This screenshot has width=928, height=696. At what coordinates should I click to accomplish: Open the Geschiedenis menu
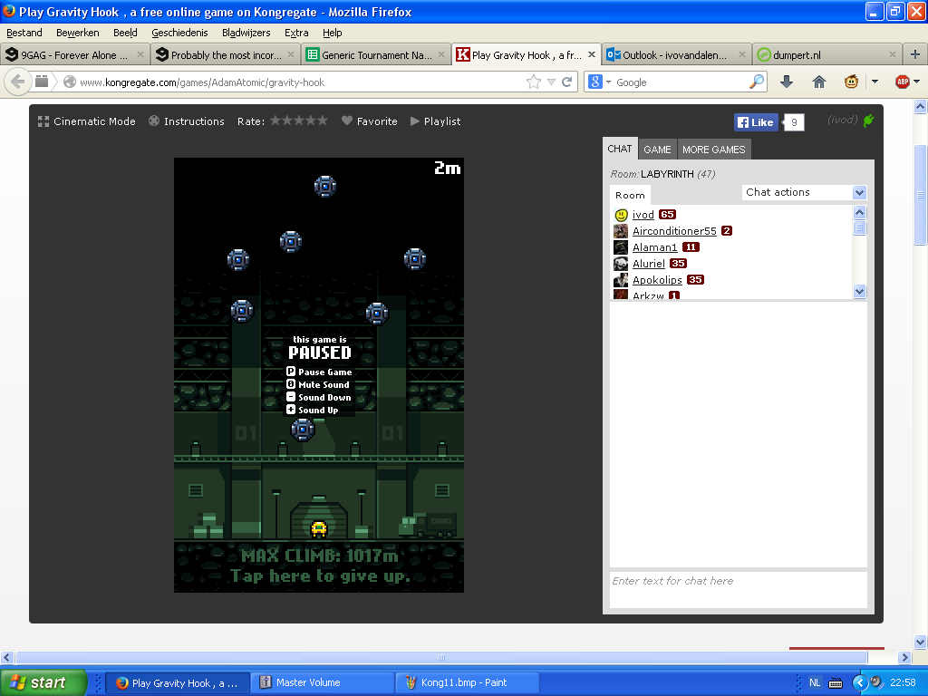179,33
